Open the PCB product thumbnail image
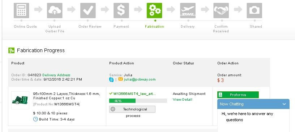The height and width of the screenshot is (132, 295). 20,100
